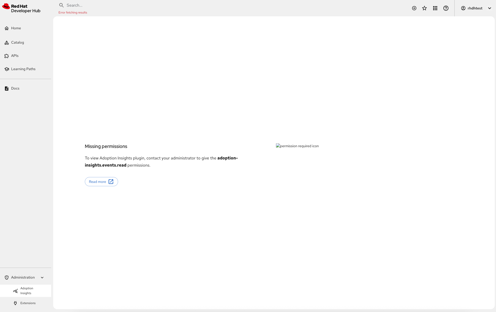Click the Catalog shapes icon
Screen dimensions: 496x312
pyautogui.click(x=7, y=43)
